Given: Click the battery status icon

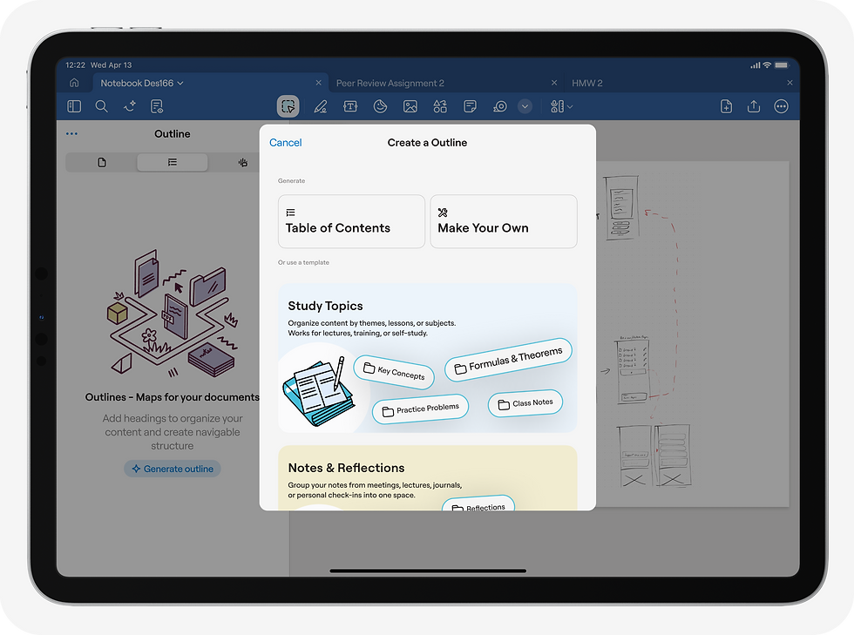Looking at the screenshot, I should (782, 64).
